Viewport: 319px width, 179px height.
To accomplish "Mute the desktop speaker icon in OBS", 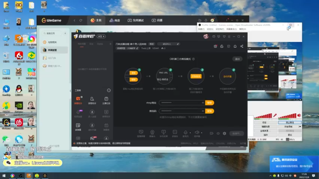I will [299, 115].
